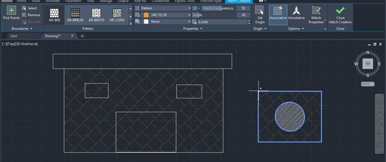Open the Pattern hatch type dropdown
Screen dimensions: 386x162
tap(165, 8)
